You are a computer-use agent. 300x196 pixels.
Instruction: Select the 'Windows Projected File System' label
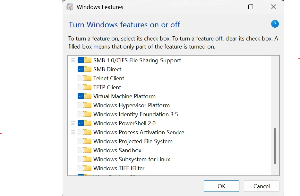133,141
